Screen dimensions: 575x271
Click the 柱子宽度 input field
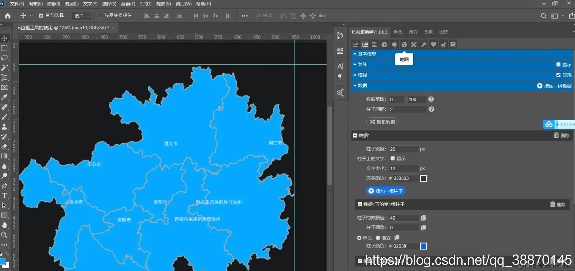[404, 149]
